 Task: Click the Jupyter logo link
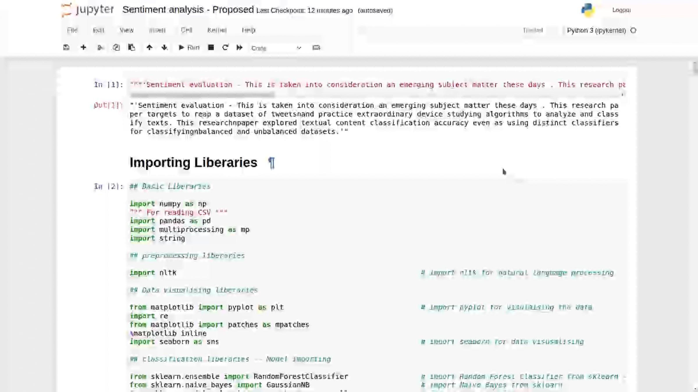pos(88,10)
